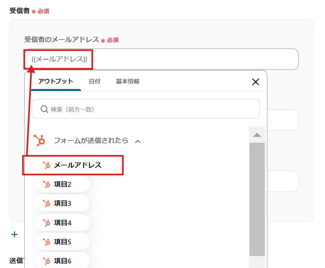Collapse the フォームが送信されたら section chevron

tap(138, 141)
